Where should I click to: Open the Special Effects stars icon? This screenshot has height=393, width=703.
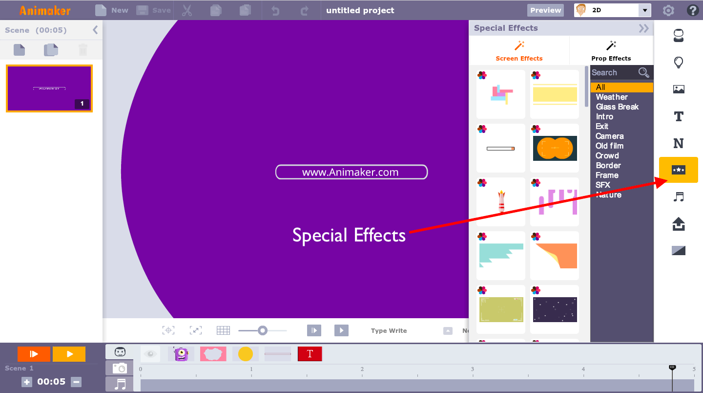678,170
